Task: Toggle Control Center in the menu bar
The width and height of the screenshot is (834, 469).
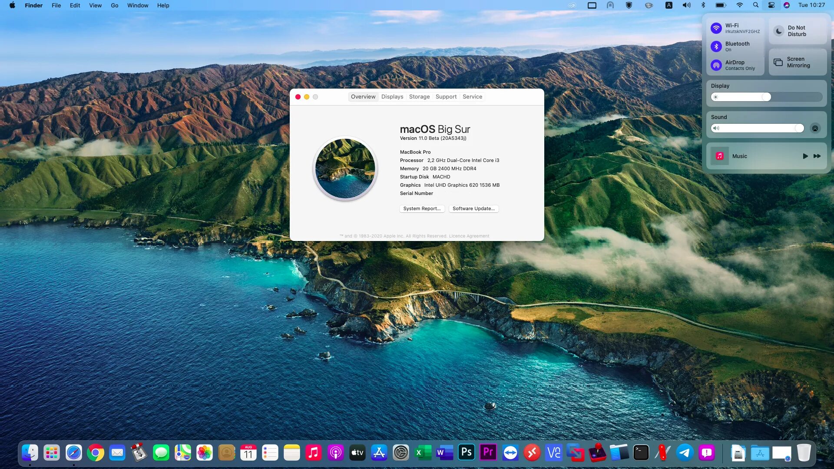Action: coord(771,5)
